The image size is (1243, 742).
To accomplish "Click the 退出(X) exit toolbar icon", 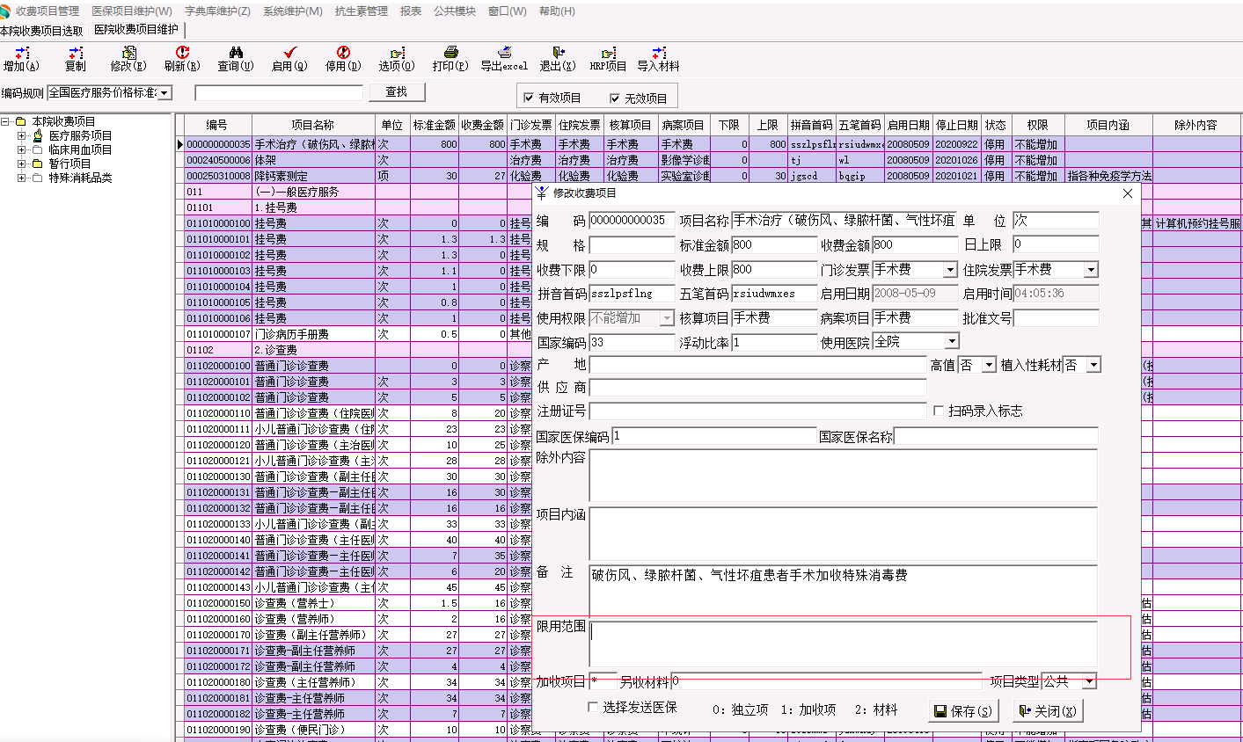I will (x=558, y=59).
